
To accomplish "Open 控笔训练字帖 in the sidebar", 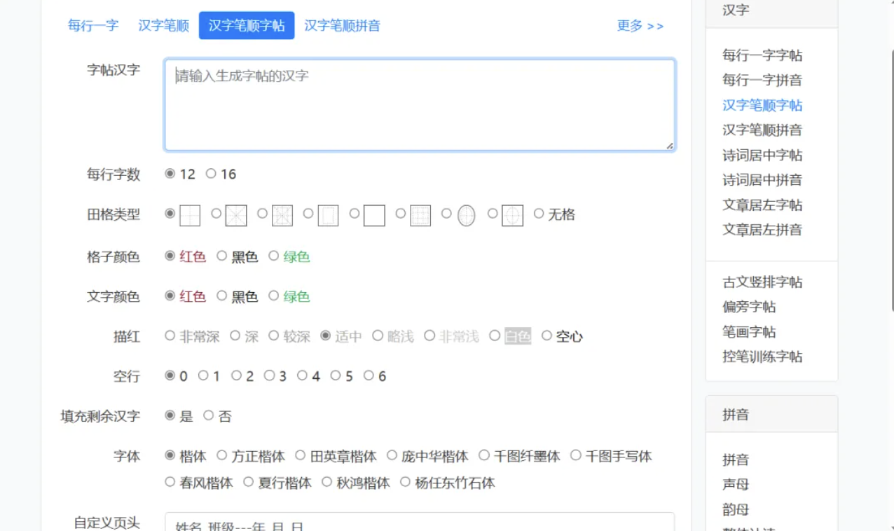I will point(762,357).
